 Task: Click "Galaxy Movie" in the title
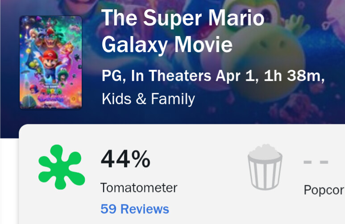(x=167, y=45)
